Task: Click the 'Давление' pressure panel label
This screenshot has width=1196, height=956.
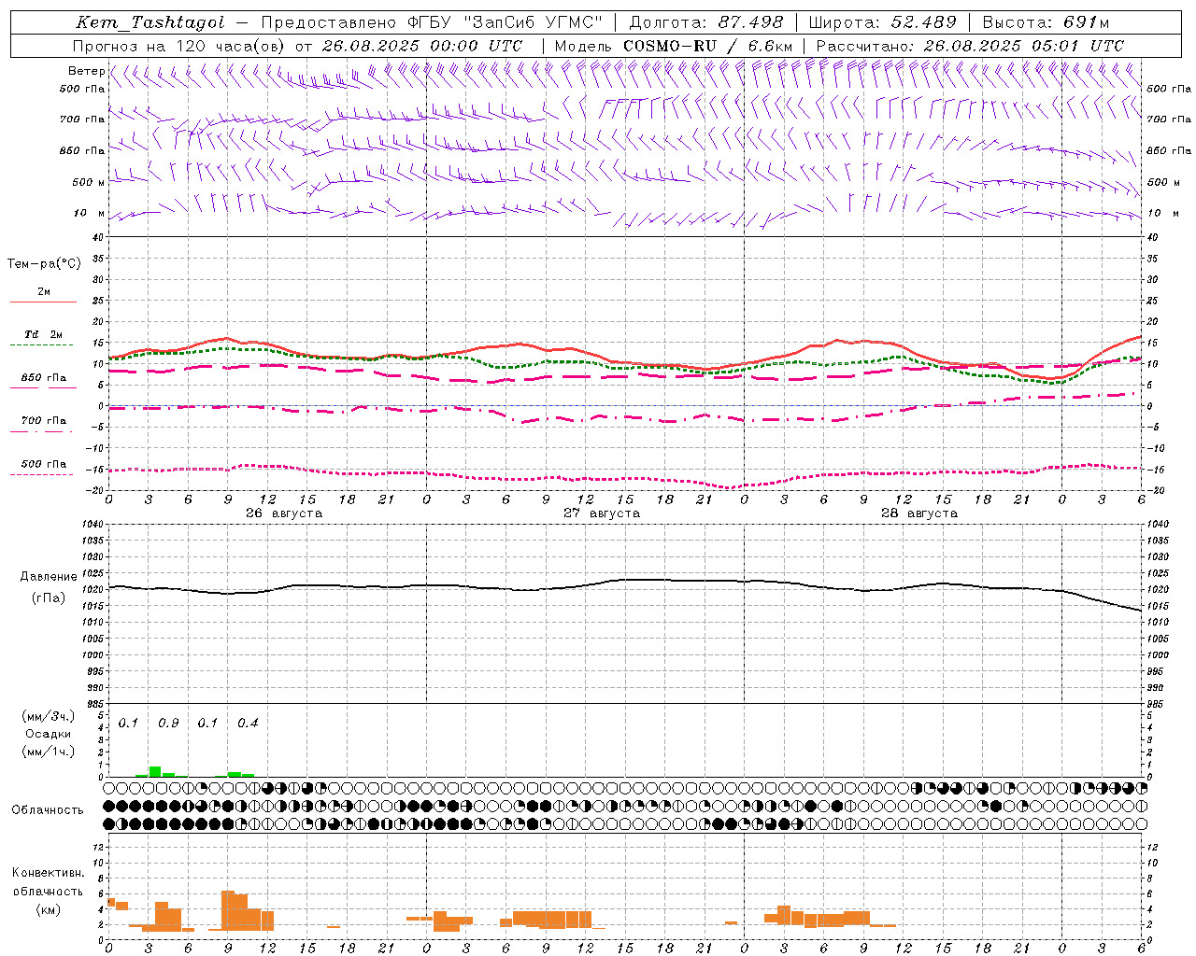Action: tap(49, 577)
